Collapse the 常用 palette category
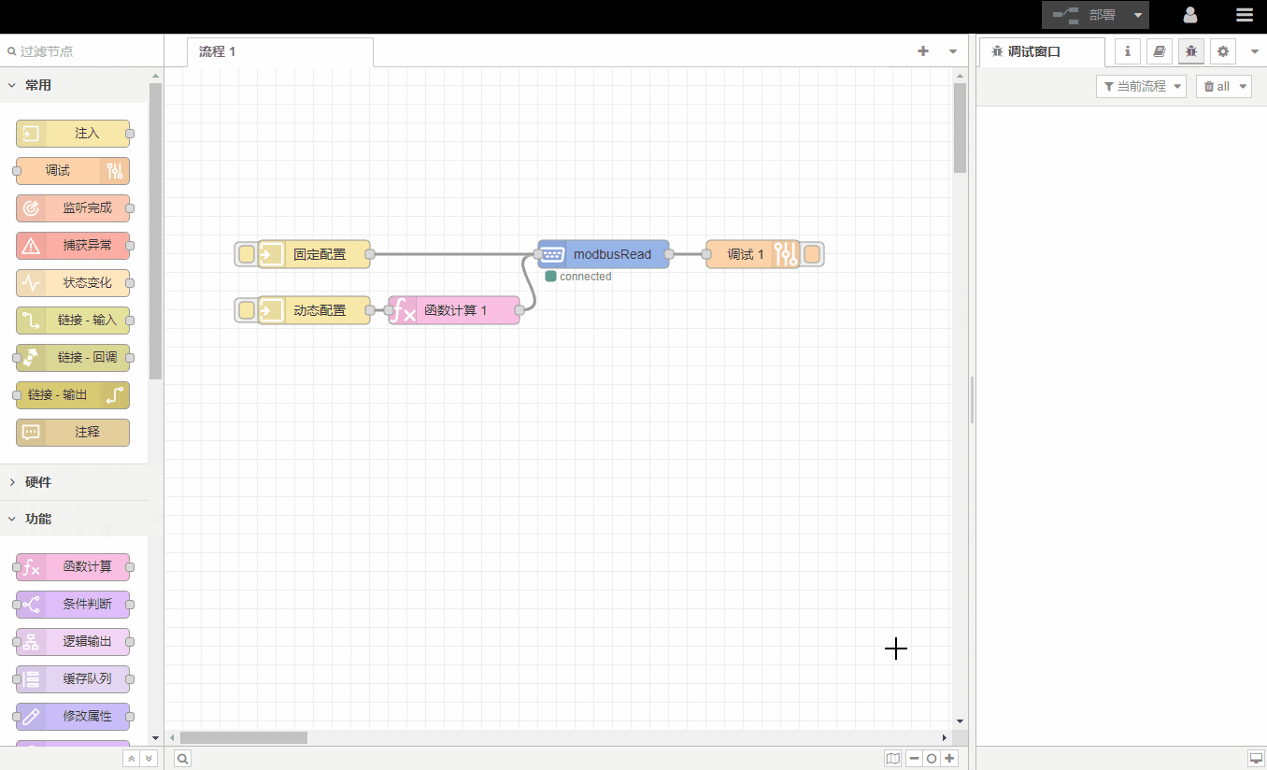Screen dimensions: 1267x770 coord(38,85)
